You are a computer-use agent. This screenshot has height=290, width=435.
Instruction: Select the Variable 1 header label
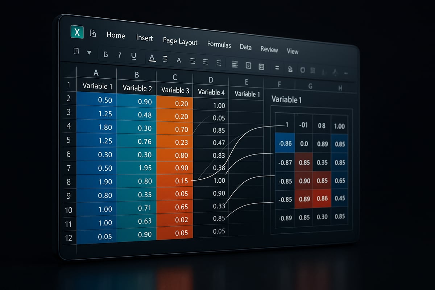tap(97, 86)
